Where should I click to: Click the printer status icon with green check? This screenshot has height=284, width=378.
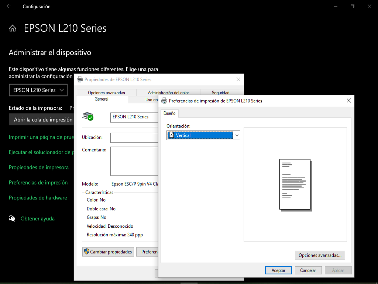click(x=88, y=116)
